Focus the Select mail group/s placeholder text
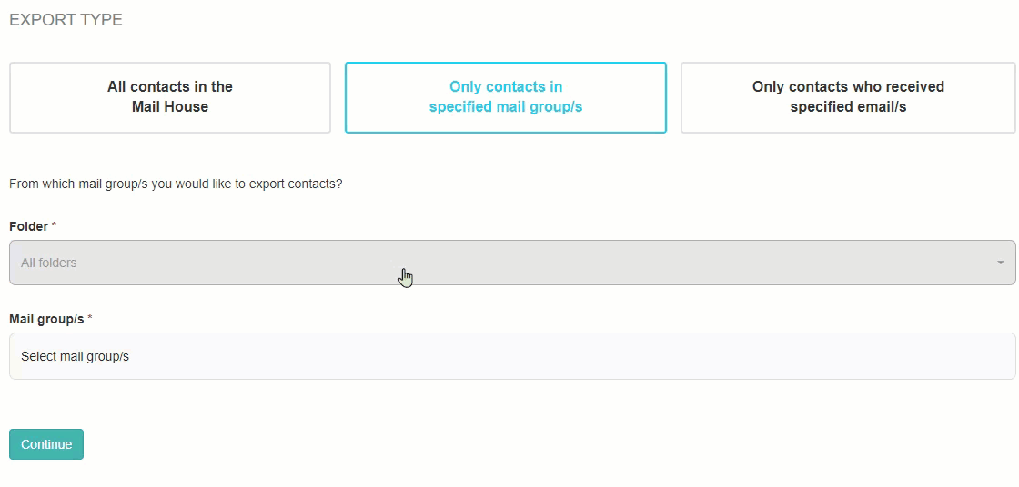The width and height of the screenshot is (1019, 487). (75, 356)
